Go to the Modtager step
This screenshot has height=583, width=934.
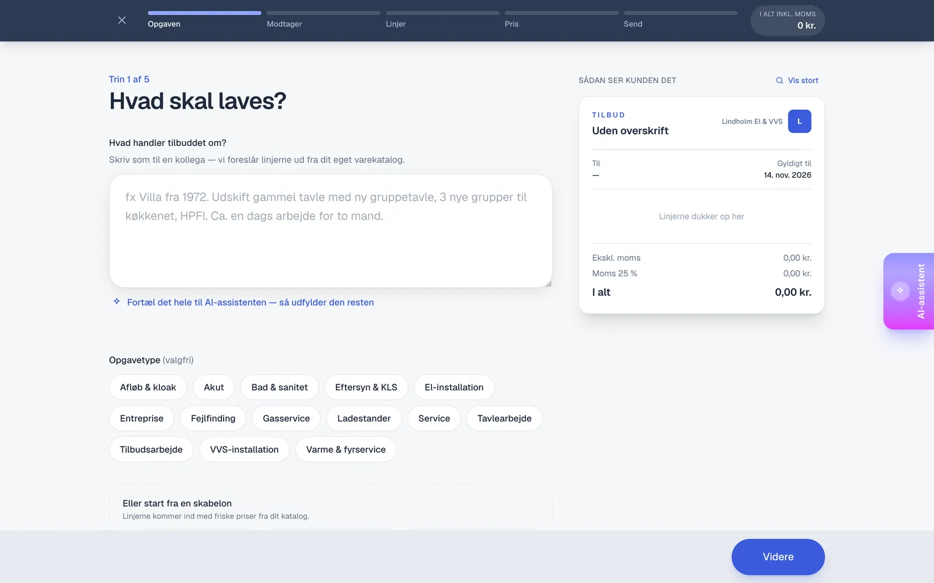tap(323, 20)
